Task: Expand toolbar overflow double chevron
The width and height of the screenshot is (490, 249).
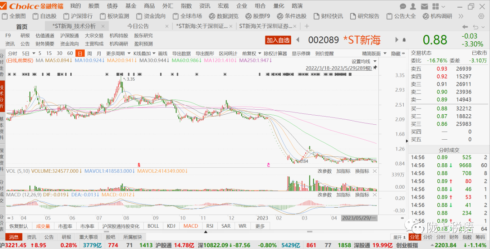Action: [461, 16]
